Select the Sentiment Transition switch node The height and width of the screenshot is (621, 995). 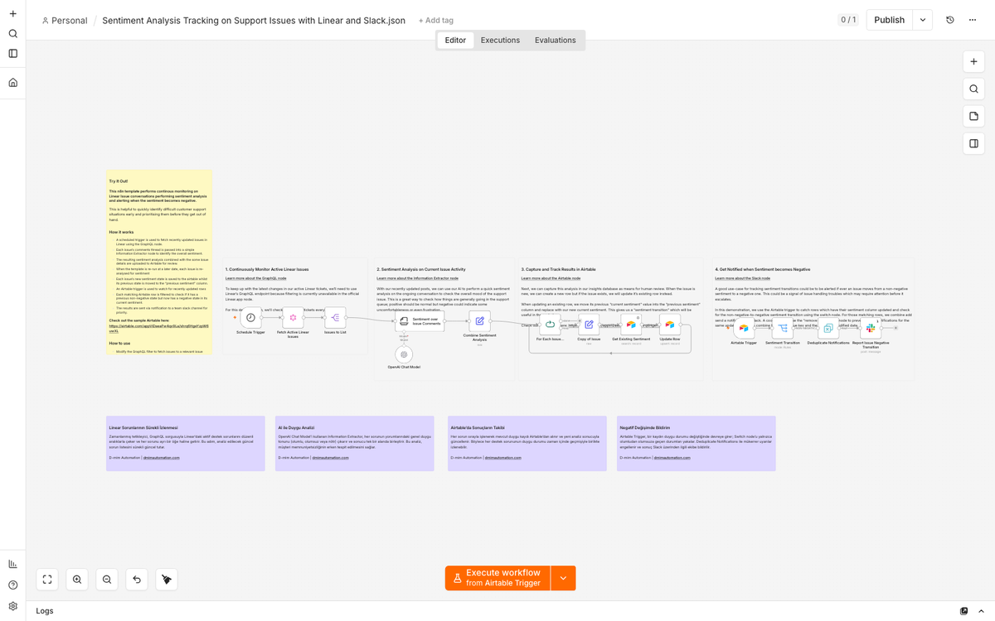783,328
